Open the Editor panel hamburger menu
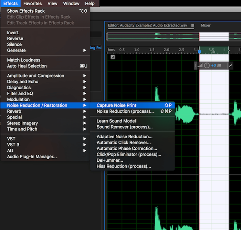241x230 pixels. click(193, 25)
